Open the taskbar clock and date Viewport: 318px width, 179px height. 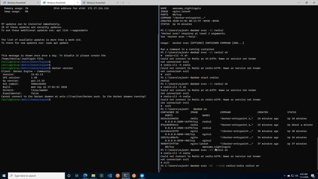click(304, 176)
